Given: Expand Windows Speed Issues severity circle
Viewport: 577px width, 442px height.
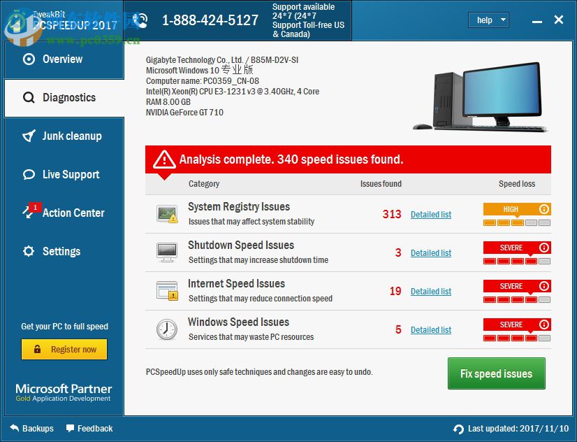Looking at the screenshot, I should 544,324.
